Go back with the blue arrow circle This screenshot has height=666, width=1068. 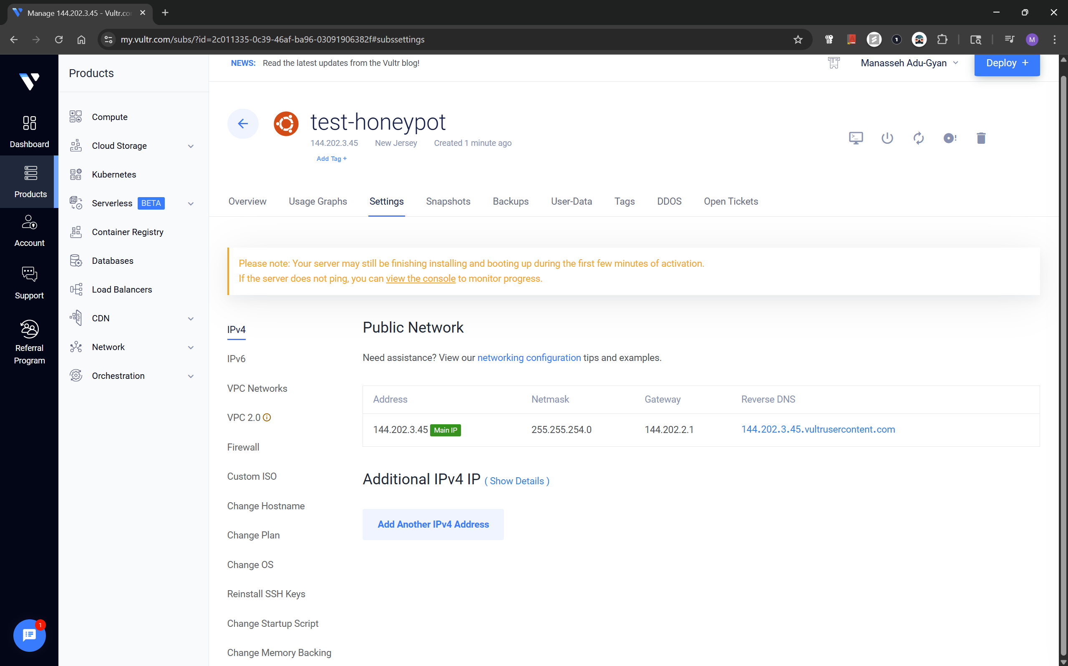pyautogui.click(x=243, y=124)
